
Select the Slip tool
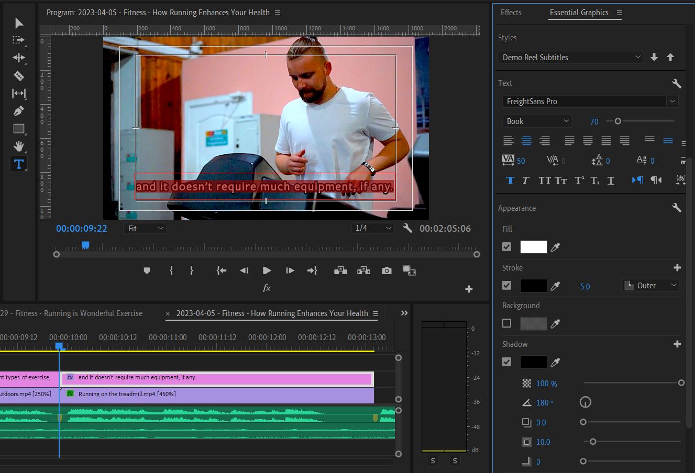(19, 93)
